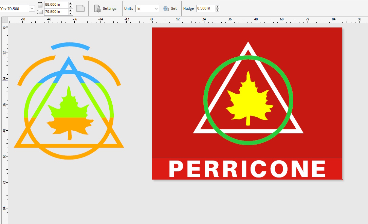Increase the Nudge value using up arrow

coord(217,7)
